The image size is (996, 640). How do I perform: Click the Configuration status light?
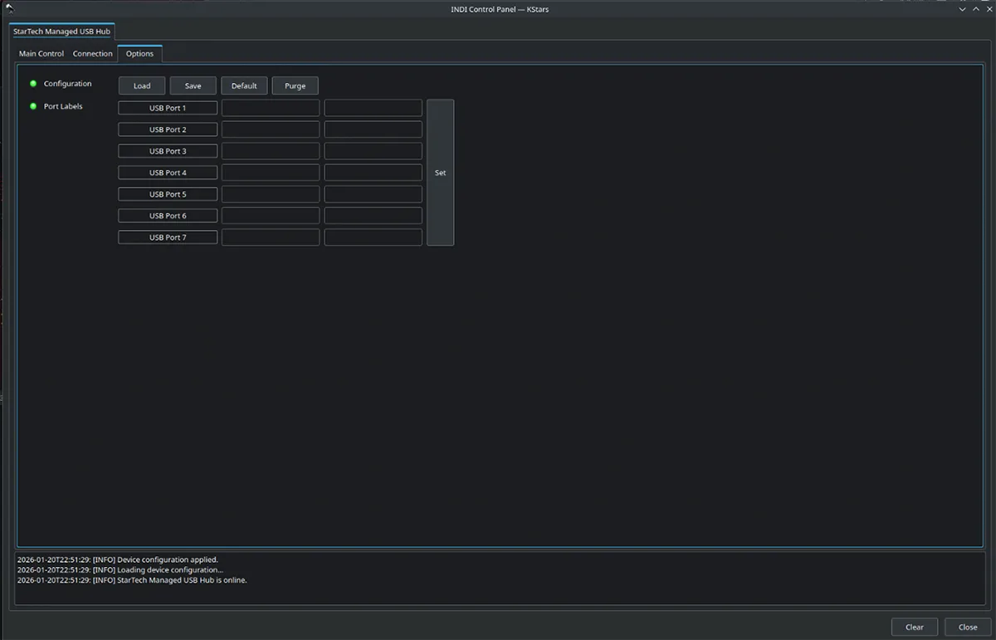pos(33,84)
